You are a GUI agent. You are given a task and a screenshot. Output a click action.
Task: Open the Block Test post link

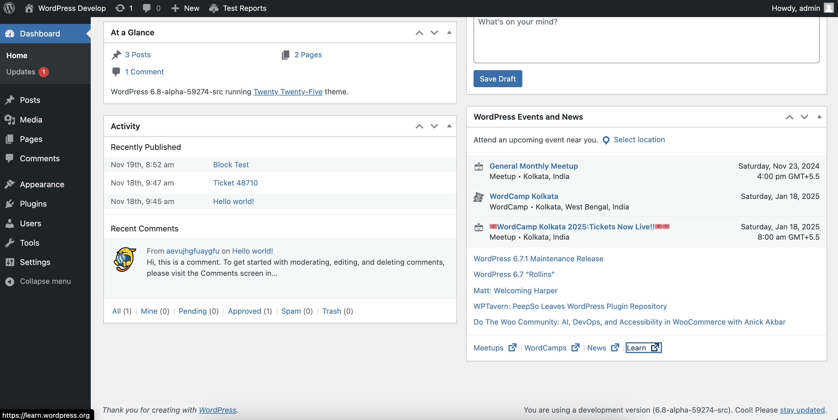[231, 165]
